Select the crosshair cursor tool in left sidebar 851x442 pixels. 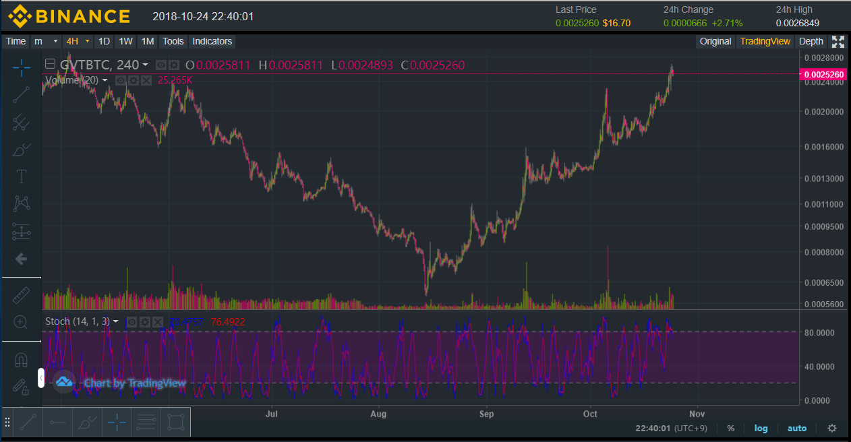pyautogui.click(x=22, y=67)
